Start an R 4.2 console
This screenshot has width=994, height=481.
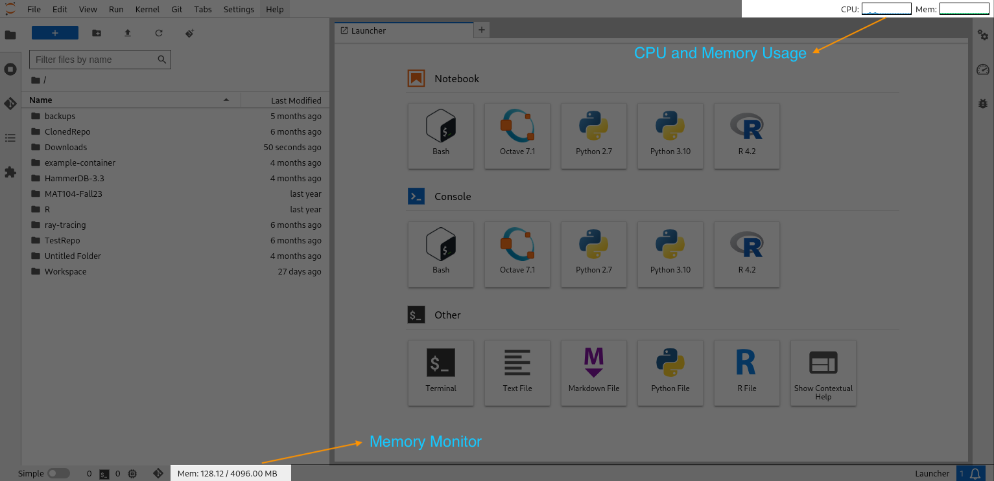coord(747,254)
